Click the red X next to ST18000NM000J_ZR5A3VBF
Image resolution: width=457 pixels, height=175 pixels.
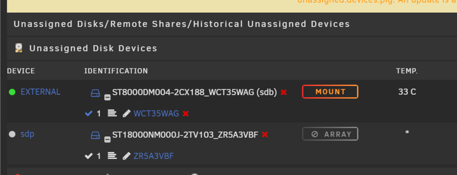tap(265, 134)
